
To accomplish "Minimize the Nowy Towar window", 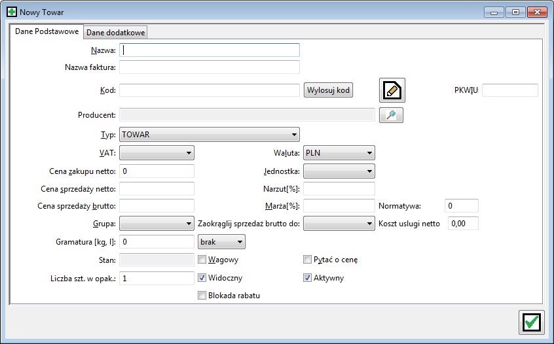I will [x=494, y=12].
